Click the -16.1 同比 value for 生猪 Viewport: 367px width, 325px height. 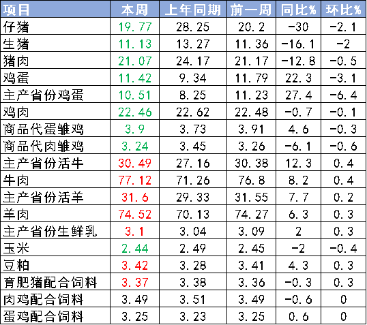pos(298,44)
